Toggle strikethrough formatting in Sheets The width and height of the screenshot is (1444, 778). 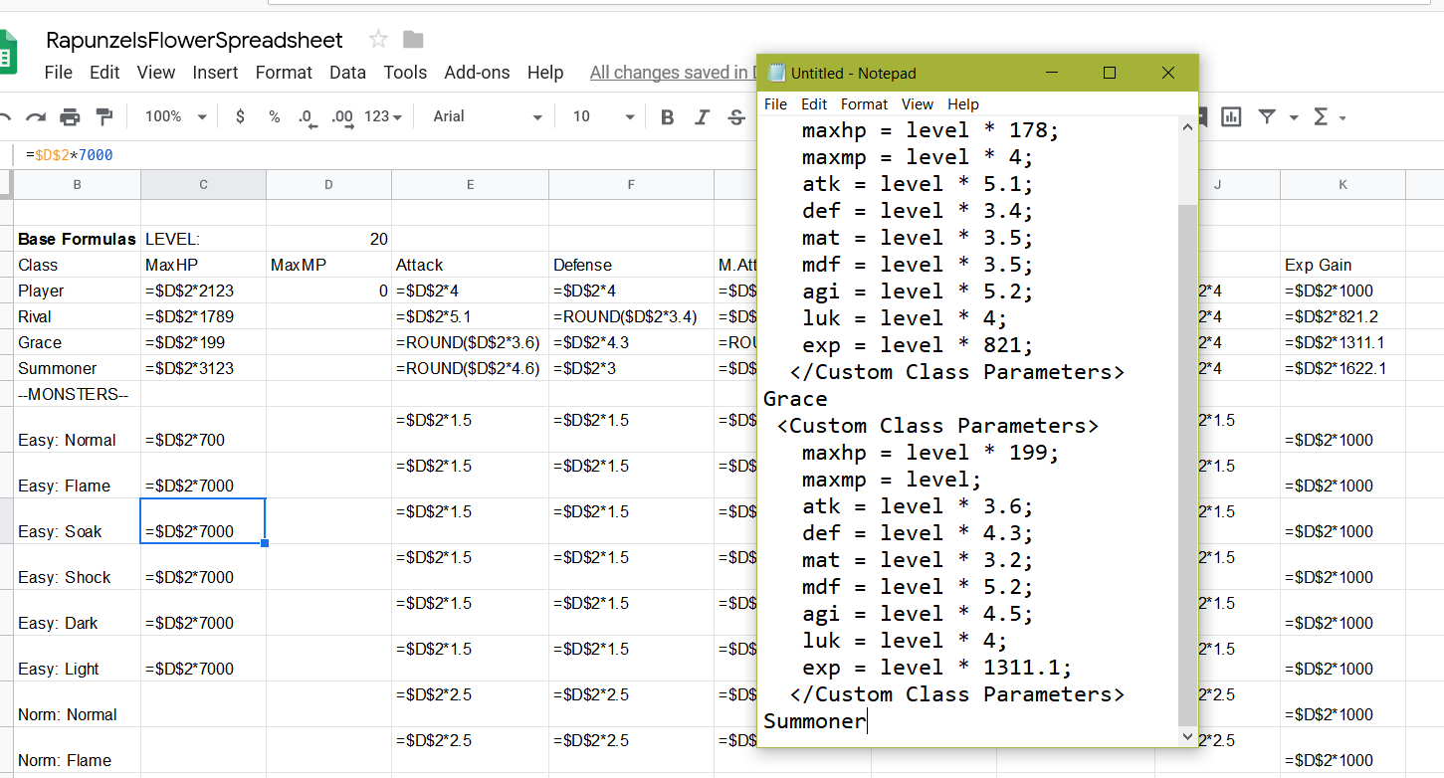pyautogui.click(x=736, y=117)
